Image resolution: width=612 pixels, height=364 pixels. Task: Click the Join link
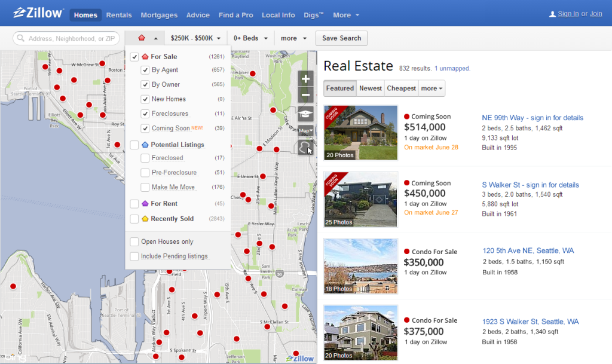point(596,14)
